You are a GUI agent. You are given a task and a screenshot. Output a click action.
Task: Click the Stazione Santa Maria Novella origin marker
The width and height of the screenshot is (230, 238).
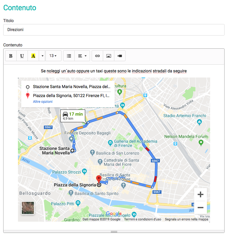(x=72, y=151)
